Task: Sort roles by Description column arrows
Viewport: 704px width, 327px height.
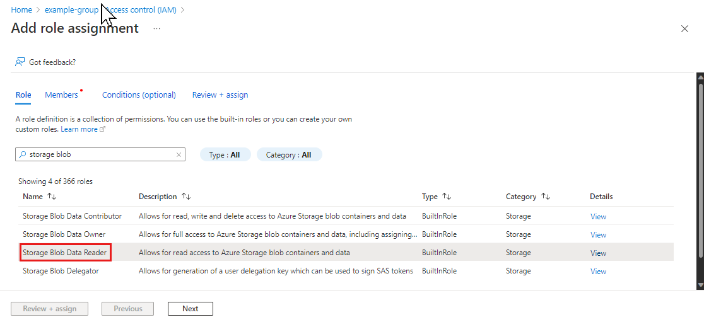Action: [185, 197]
